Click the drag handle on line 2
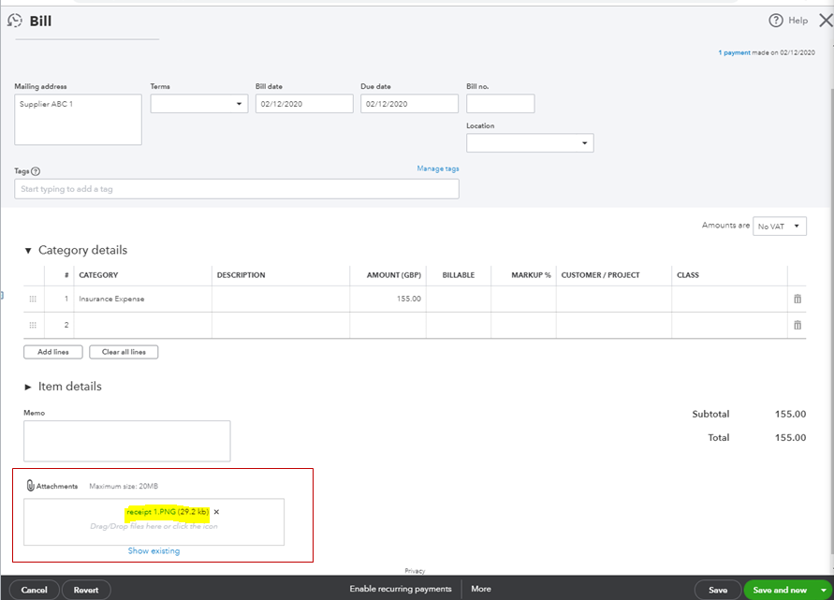Screen dimensions: 834x600 33,324
